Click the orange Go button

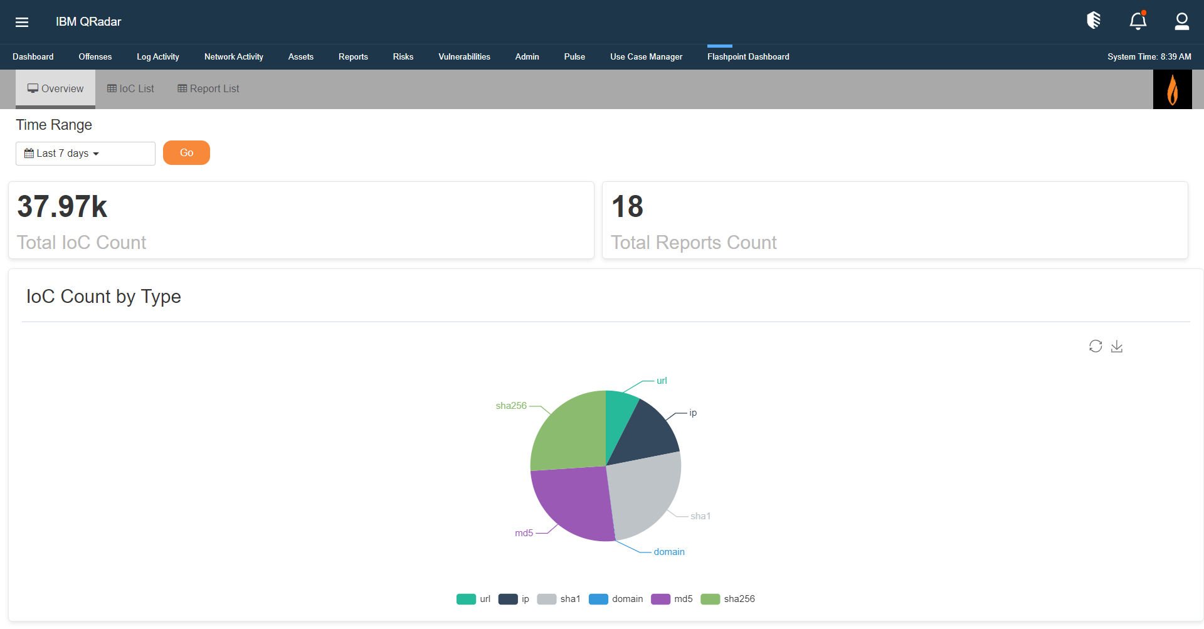coord(186,153)
